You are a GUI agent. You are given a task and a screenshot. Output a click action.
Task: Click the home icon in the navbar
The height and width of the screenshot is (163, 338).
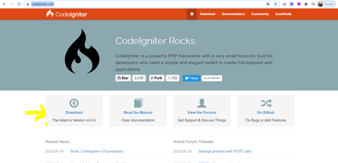(192, 14)
